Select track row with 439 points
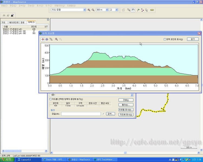The height and width of the screenshot is (162, 203). [x=25, y=29]
